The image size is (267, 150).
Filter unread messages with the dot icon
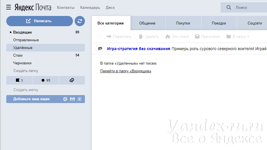tap(46, 80)
